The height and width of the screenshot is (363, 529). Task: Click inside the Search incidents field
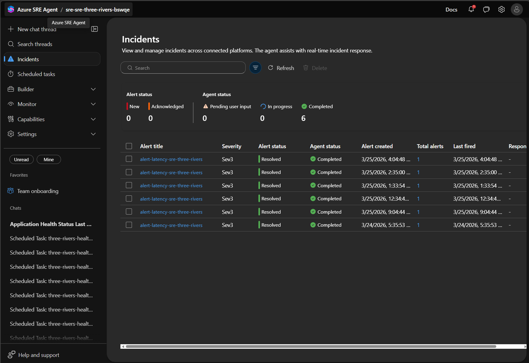tap(183, 68)
